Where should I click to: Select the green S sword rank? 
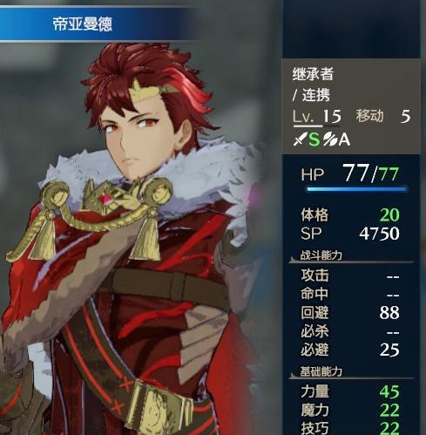[x=314, y=139]
